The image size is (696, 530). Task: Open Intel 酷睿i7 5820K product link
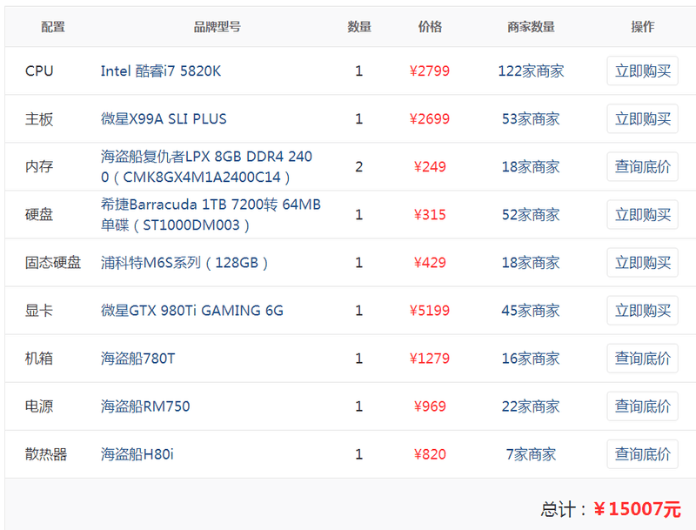(x=161, y=71)
